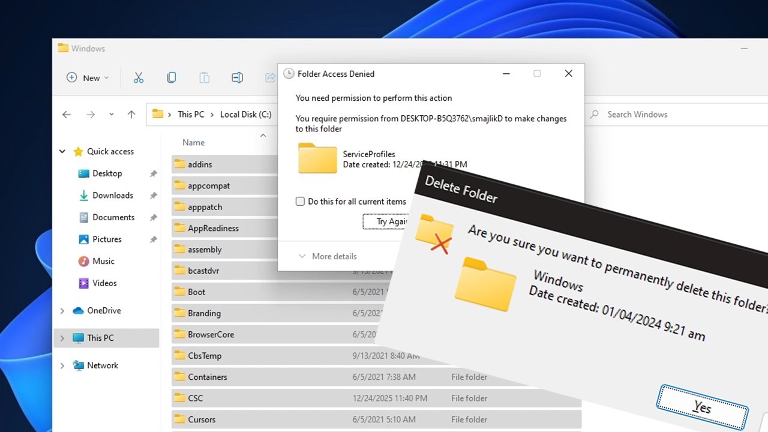The height and width of the screenshot is (432, 768).
Task: Click Windows folder icon in title bar
Action: click(x=63, y=48)
